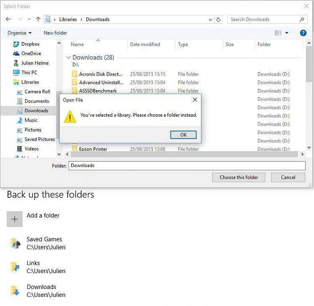This screenshot has height=306, width=314.
Task: Sort by the Name column header
Action: tap(77, 44)
